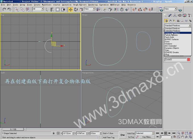Click the Set Keys large key button

[x=123, y=135]
